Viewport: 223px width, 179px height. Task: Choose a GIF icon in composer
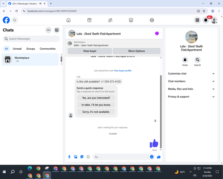(88, 157)
